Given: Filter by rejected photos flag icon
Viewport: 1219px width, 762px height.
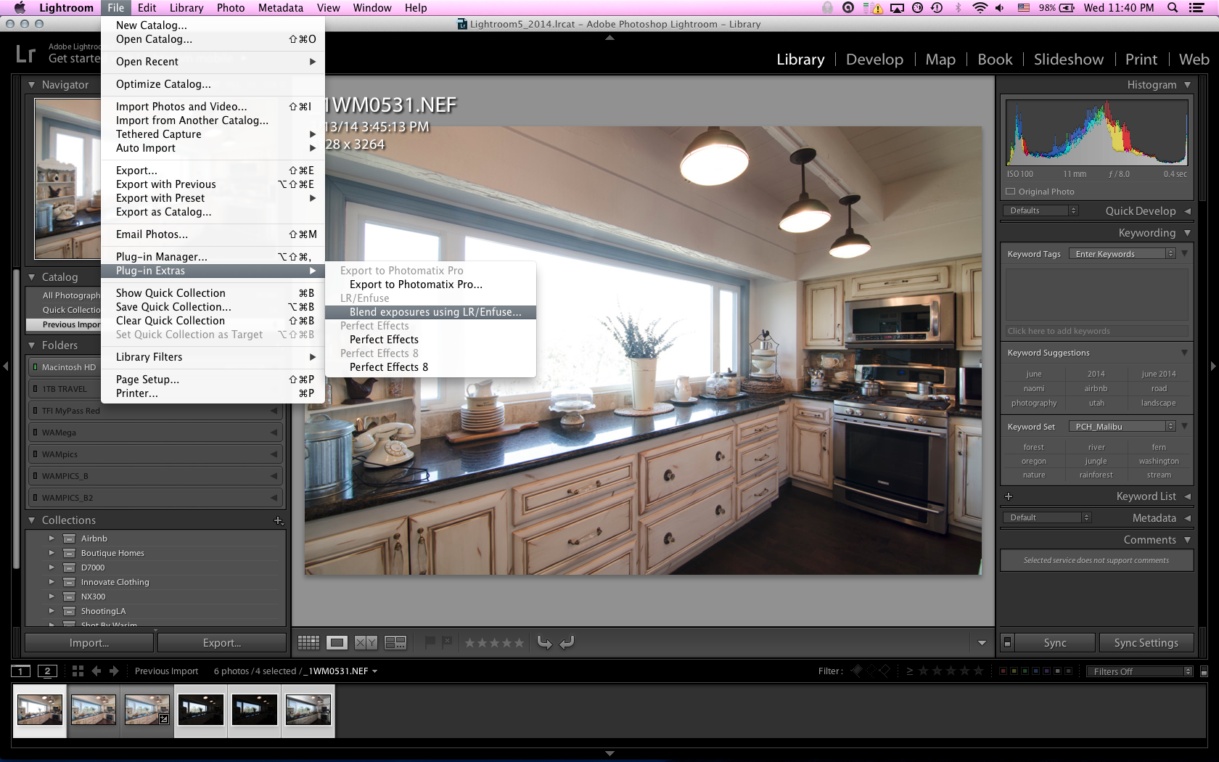Looking at the screenshot, I should 885,671.
